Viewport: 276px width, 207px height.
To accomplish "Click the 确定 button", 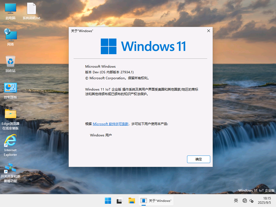I will (199, 159).
